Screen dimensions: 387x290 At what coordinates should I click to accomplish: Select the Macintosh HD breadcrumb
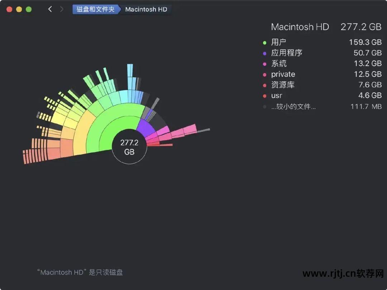pos(146,9)
